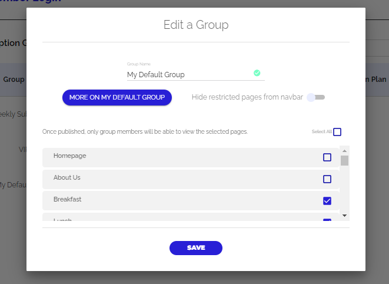Image resolution: width=389 pixels, height=284 pixels.
Task: Click the page list scrollbar down arrow
Action: pyautogui.click(x=345, y=216)
